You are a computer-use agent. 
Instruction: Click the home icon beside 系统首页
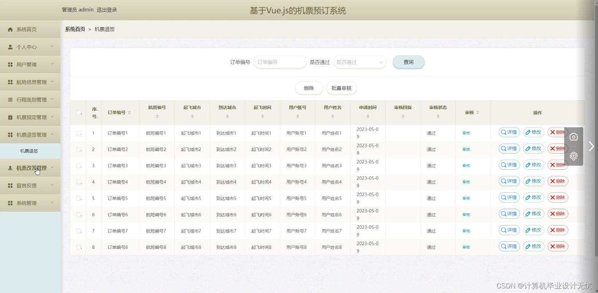[x=10, y=29]
